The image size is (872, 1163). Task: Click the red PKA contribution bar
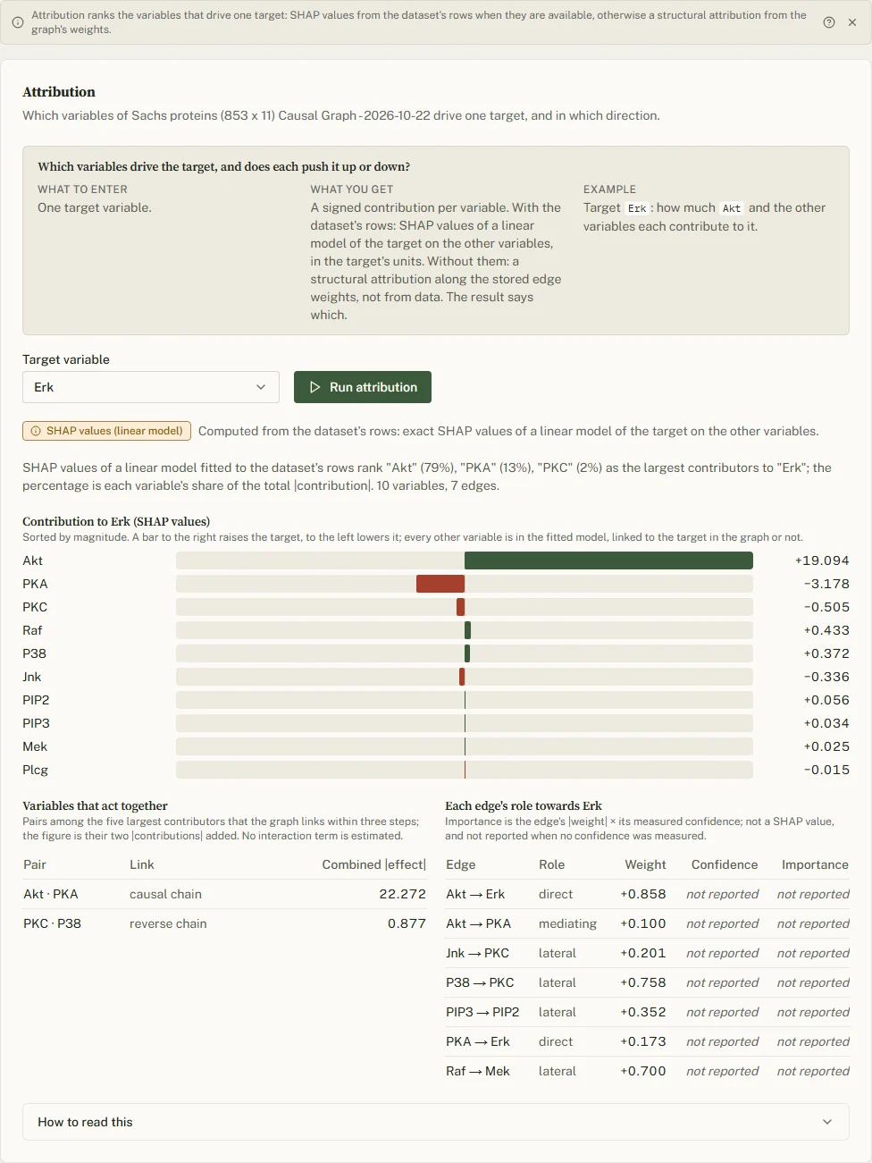click(x=440, y=584)
